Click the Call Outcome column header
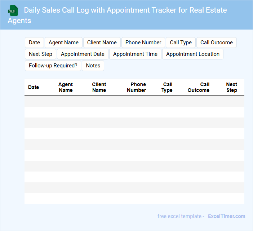This screenshot has width=253, height=231. point(199,87)
